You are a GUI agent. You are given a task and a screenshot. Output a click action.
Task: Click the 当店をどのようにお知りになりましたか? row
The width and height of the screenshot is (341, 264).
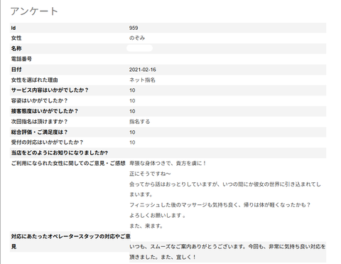tap(168, 153)
